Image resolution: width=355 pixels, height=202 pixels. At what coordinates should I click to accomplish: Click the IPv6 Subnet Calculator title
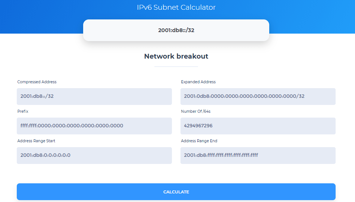pos(176,7)
